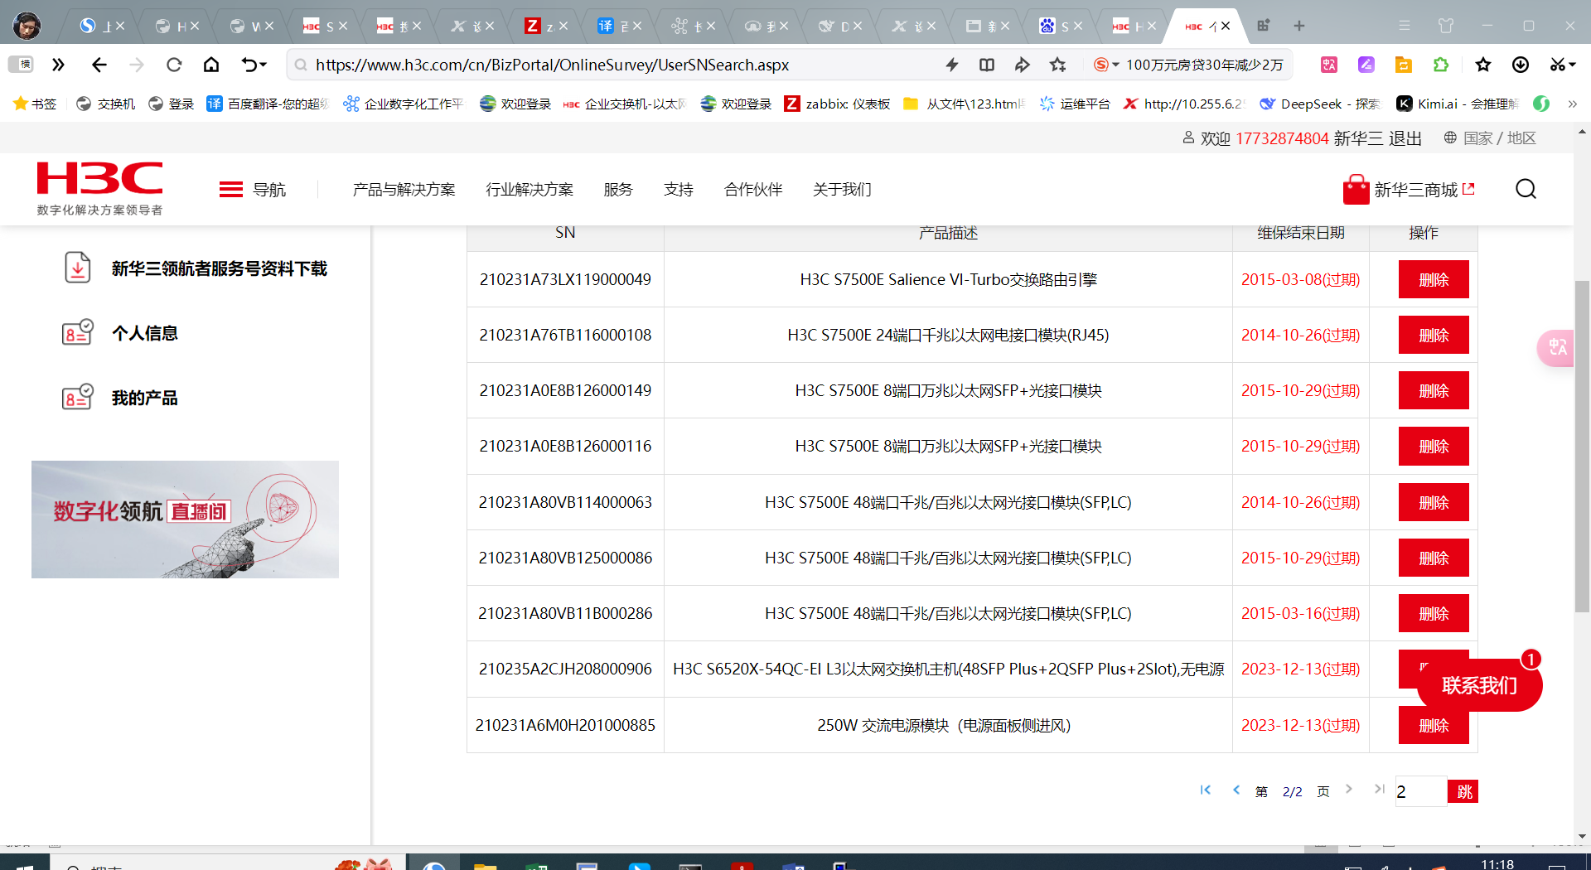Image resolution: width=1591 pixels, height=870 pixels.
Task: Open a new browser tab
Action: coord(1299,26)
